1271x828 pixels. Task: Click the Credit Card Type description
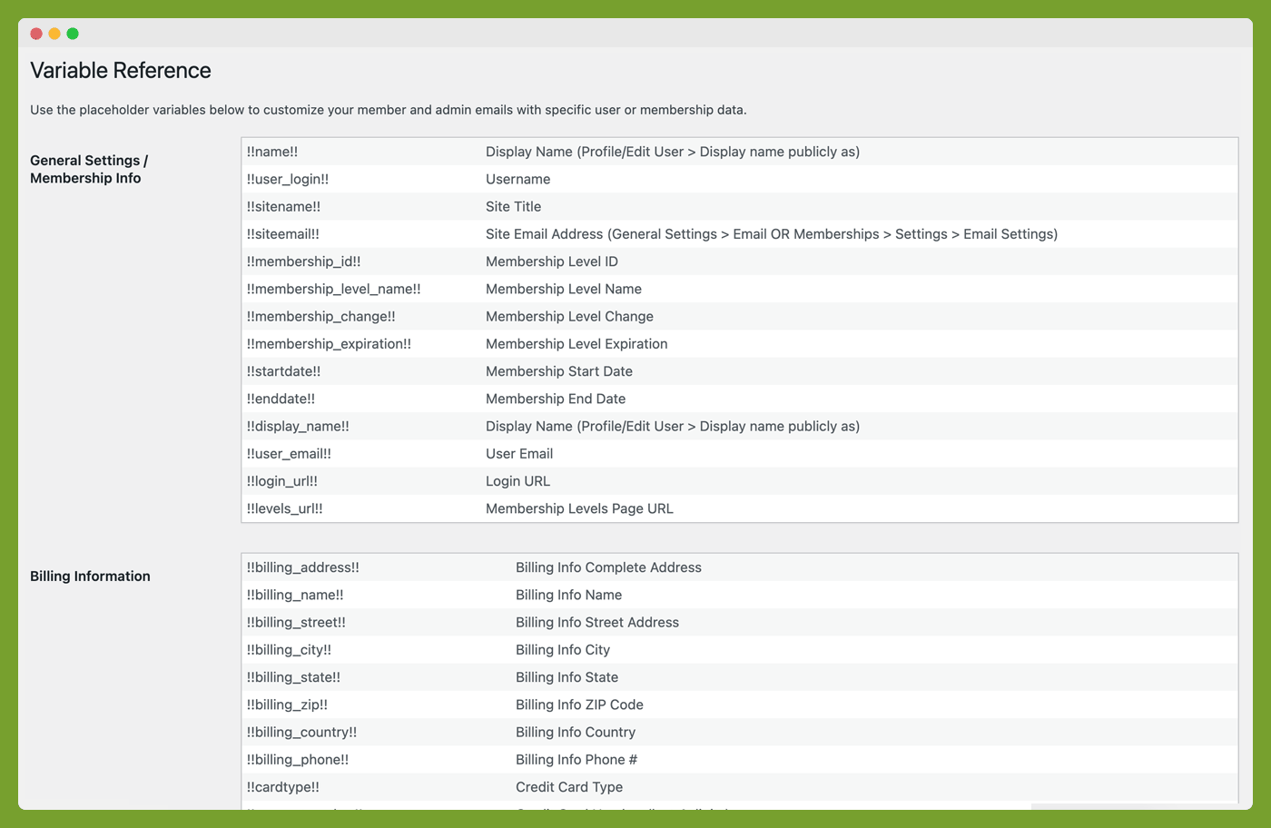coord(569,787)
